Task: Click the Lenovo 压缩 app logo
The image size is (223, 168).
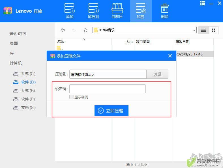Action: point(8,11)
